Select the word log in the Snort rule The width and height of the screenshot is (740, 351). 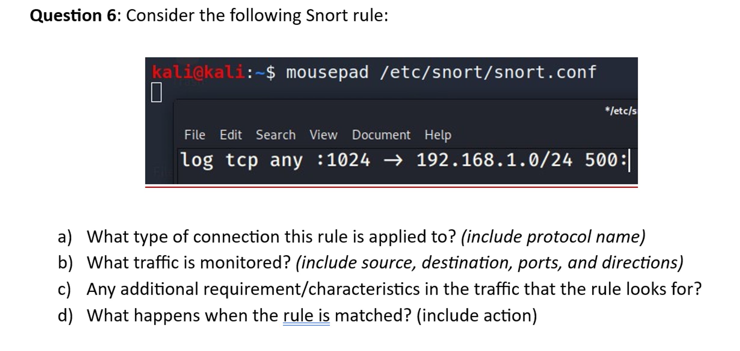click(x=197, y=160)
